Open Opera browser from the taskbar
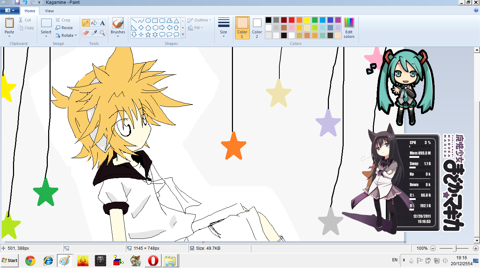480x268 pixels. [x=153, y=261]
